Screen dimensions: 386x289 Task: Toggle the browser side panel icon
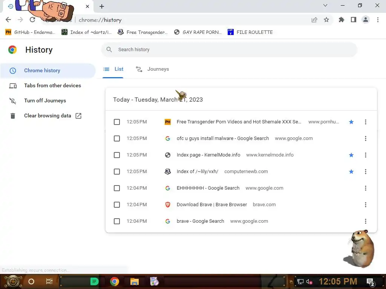[354, 20]
